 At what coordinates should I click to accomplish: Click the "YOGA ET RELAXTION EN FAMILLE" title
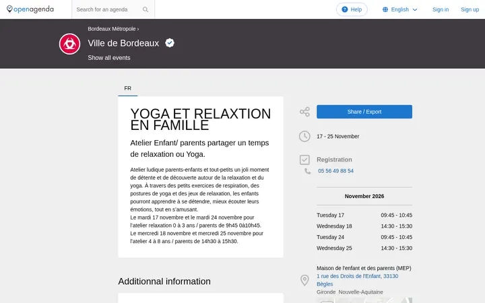pyautogui.click(x=201, y=119)
